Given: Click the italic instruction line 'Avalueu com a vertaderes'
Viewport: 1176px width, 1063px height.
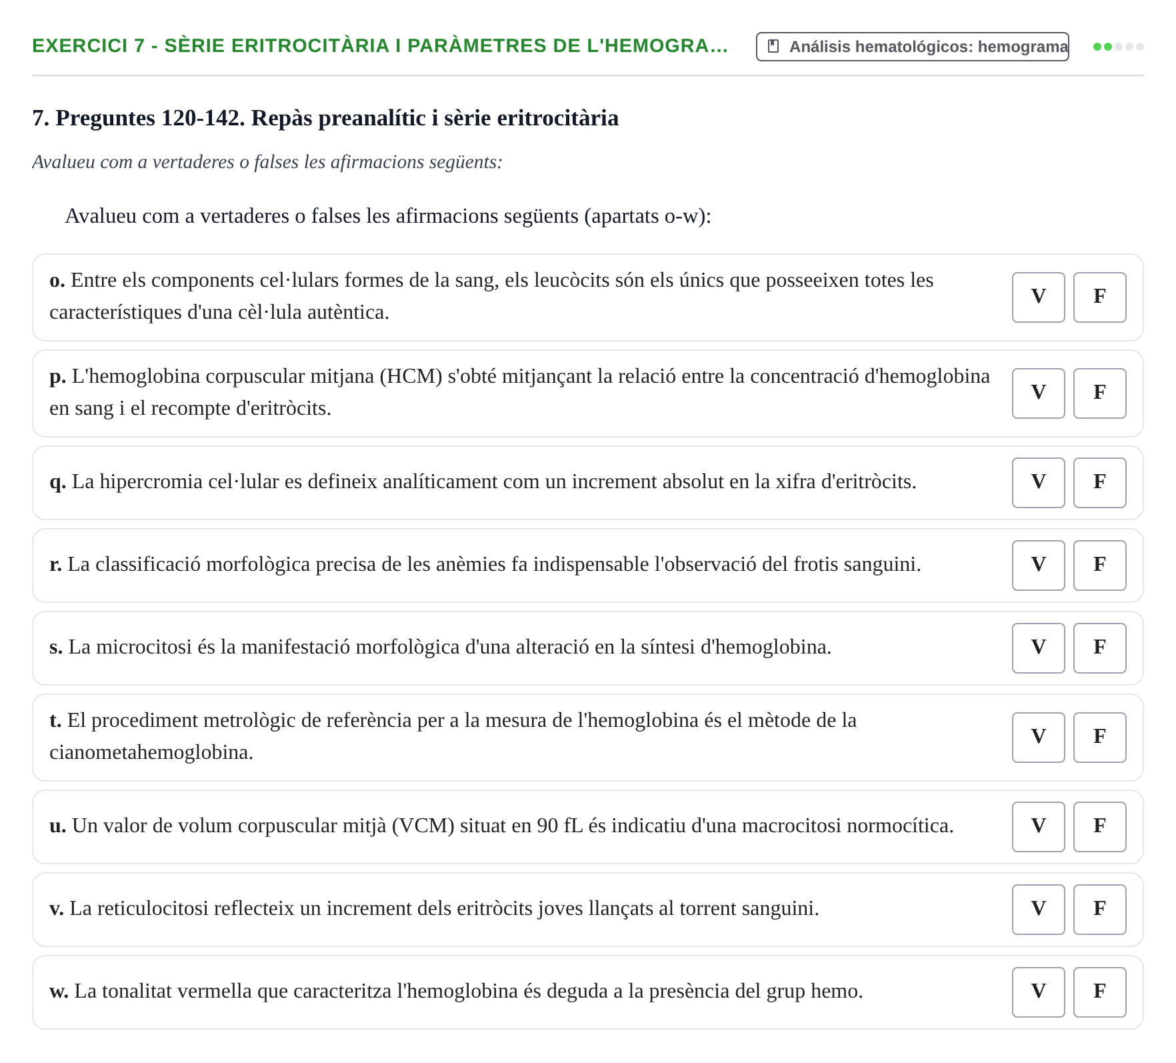Looking at the screenshot, I should pos(267,162).
